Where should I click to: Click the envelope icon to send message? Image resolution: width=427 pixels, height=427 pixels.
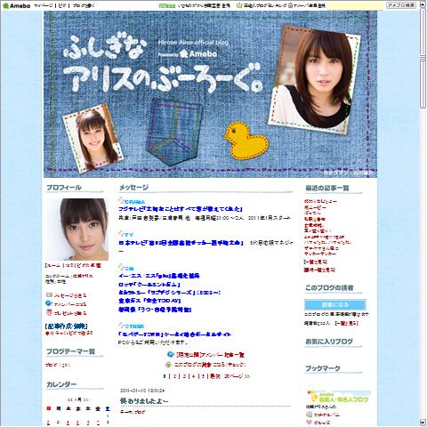click(x=49, y=295)
